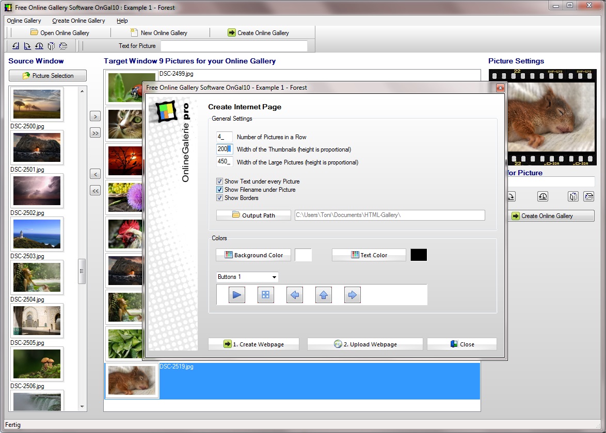Uncheck Show Filename under Picture
Screen dimensions: 606x433
click(x=220, y=190)
